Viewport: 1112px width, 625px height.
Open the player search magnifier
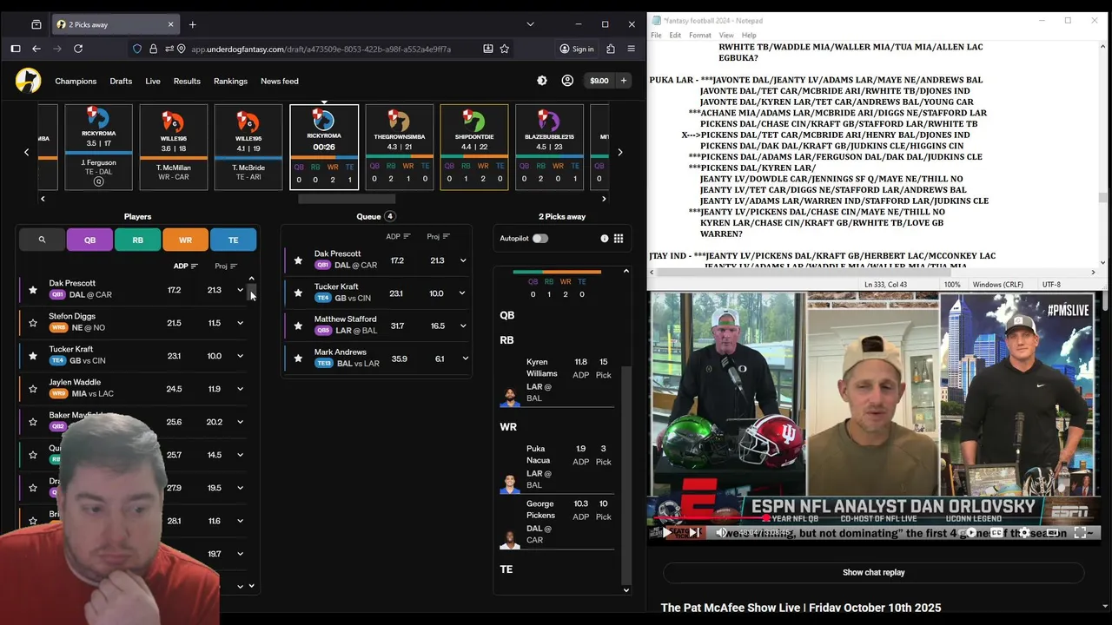click(42, 240)
